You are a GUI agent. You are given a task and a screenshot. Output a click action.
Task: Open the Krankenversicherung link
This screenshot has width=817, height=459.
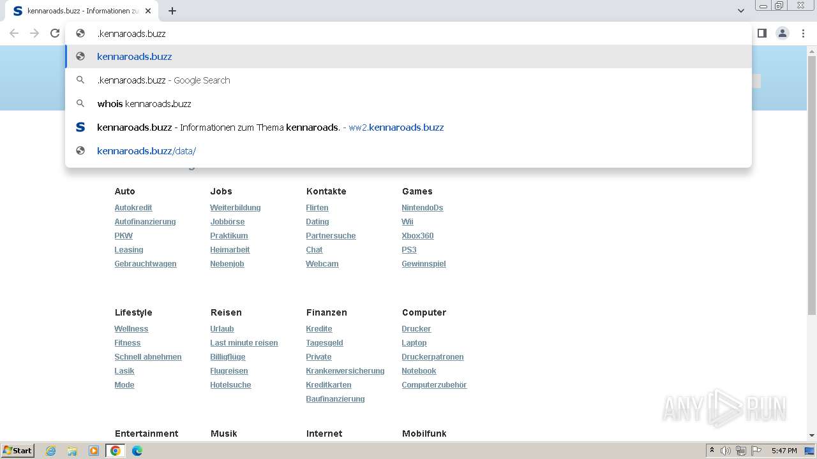345,371
